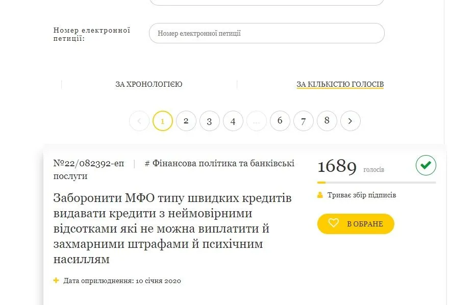Open pagination page 3
Viewport: 450px width, 305px height.
(x=210, y=121)
